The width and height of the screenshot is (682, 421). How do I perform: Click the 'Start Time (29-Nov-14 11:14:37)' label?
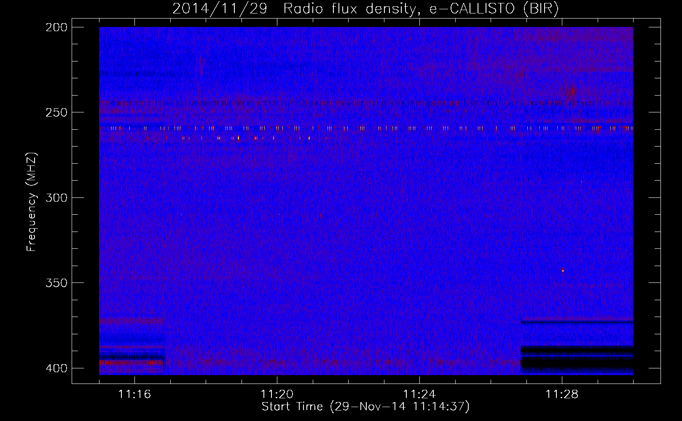(365, 407)
